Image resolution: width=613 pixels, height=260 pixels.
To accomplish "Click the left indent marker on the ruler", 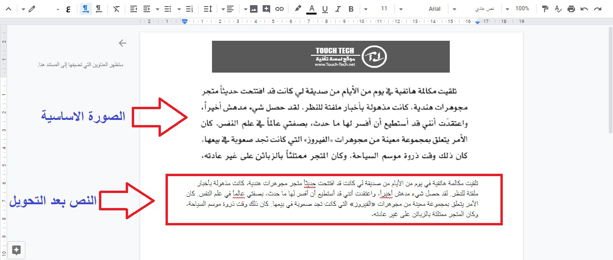I will click(x=185, y=22).
